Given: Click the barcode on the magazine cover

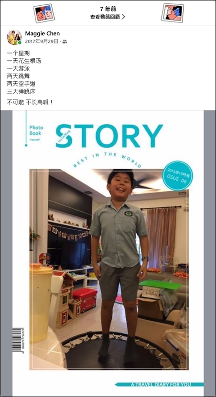Looking at the screenshot, I should [x=18, y=340].
